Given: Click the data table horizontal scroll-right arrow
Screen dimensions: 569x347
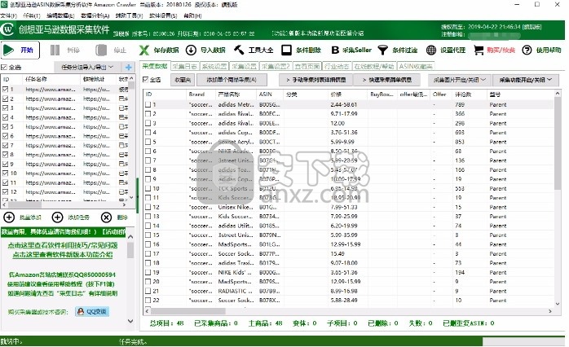Looking at the screenshot, I should point(550,311).
